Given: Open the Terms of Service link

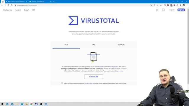Looking at the screenshot, I should pos(100,67).
